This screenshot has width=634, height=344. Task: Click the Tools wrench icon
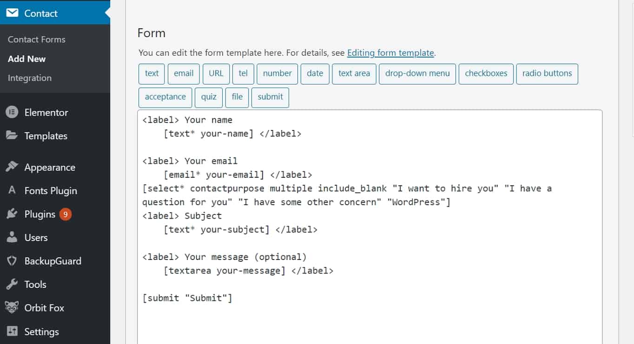click(x=12, y=284)
